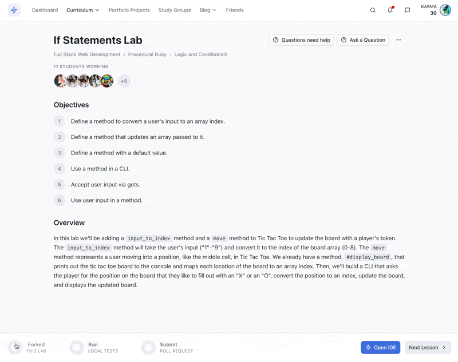Open the three-dot overflow menu
The height and width of the screenshot is (362, 458).
tap(398, 40)
